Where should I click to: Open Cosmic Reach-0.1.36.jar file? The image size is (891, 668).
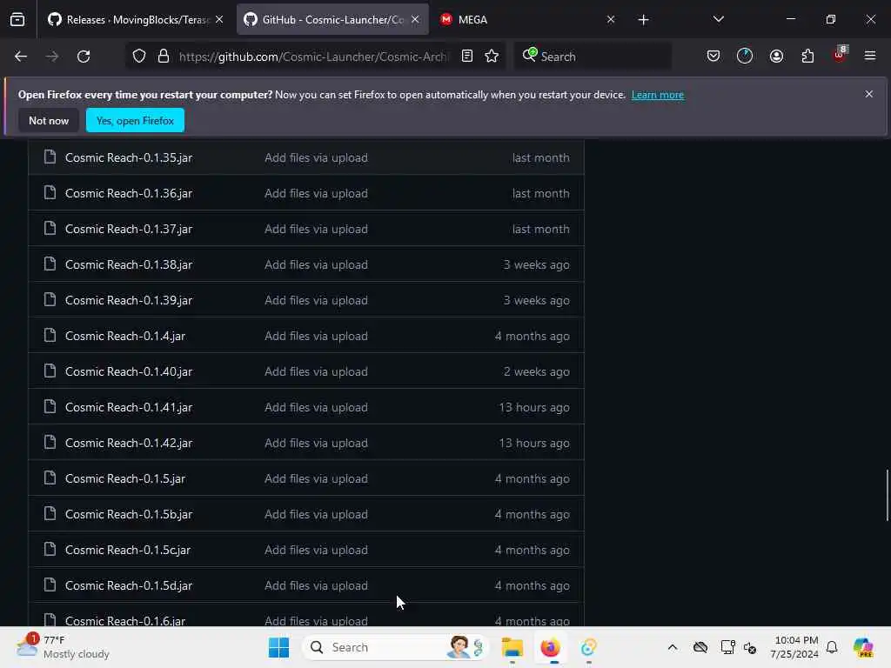(x=129, y=194)
